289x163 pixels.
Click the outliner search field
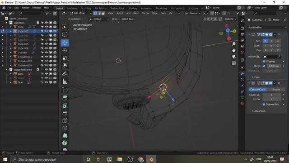point(29,13)
